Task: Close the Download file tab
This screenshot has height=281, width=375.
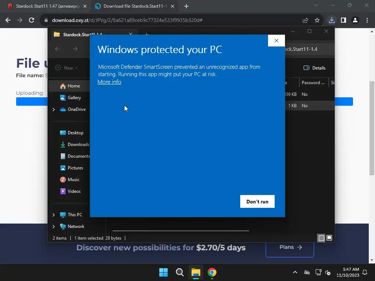Action: (172, 7)
